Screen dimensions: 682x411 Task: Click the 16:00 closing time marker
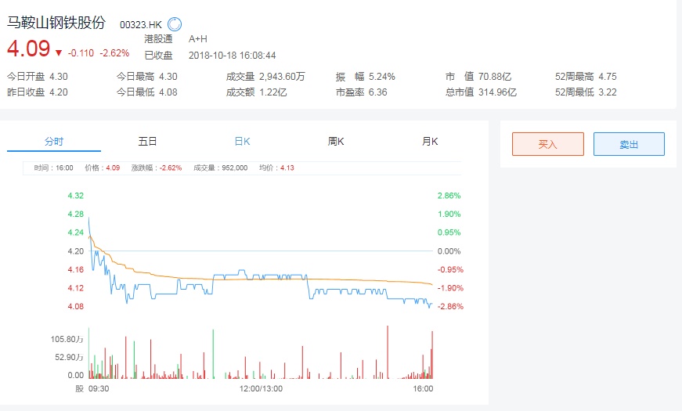[x=423, y=388]
